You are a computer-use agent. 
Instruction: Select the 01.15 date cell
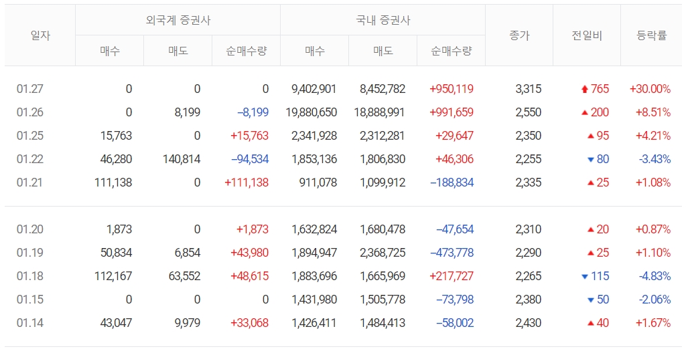point(30,300)
